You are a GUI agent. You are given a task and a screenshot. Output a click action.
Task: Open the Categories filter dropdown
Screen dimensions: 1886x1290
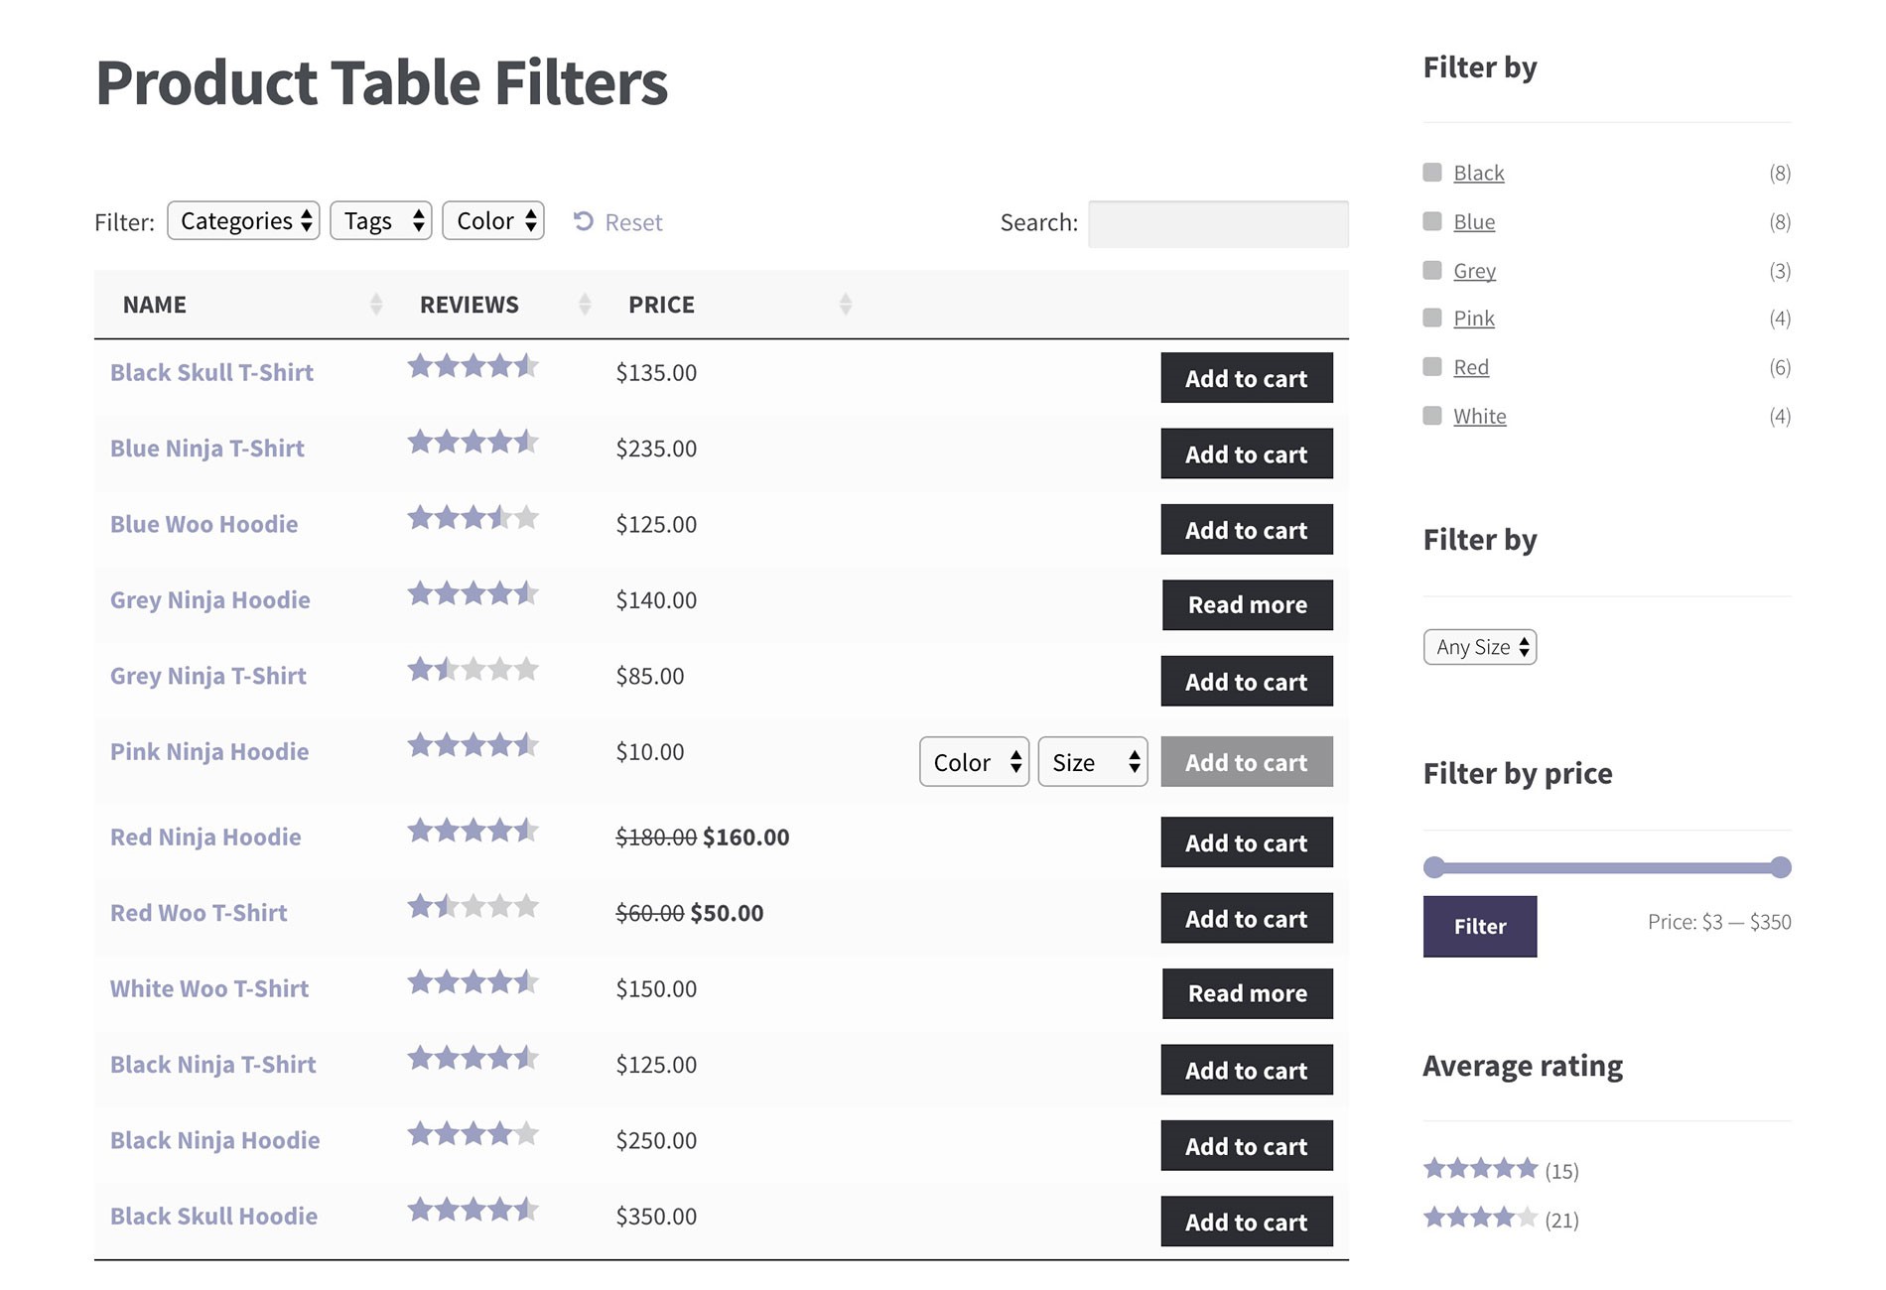[243, 220]
